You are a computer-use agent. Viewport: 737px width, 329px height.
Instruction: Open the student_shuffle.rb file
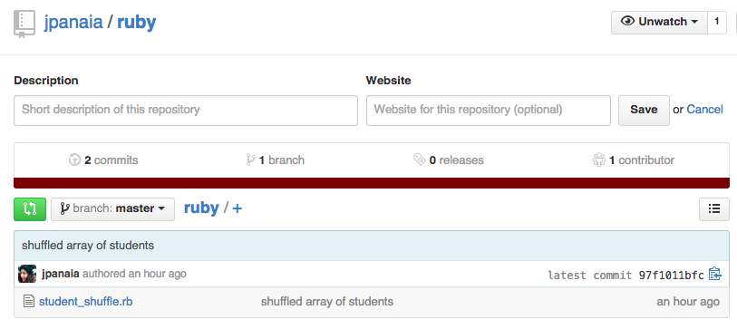[x=85, y=301]
